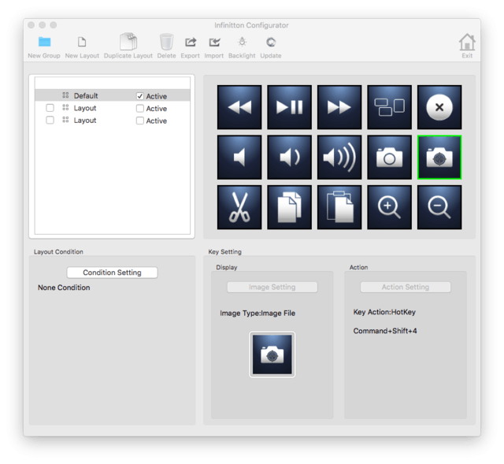Click the Exit house icon
Screen dimensions: 504x464
pos(467,42)
